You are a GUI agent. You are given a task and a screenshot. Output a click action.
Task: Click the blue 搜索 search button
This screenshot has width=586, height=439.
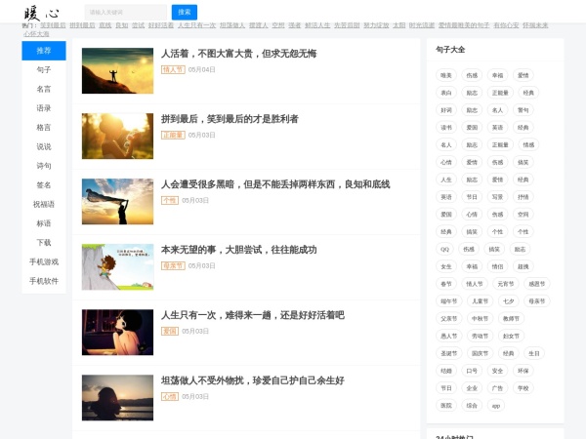pos(185,13)
